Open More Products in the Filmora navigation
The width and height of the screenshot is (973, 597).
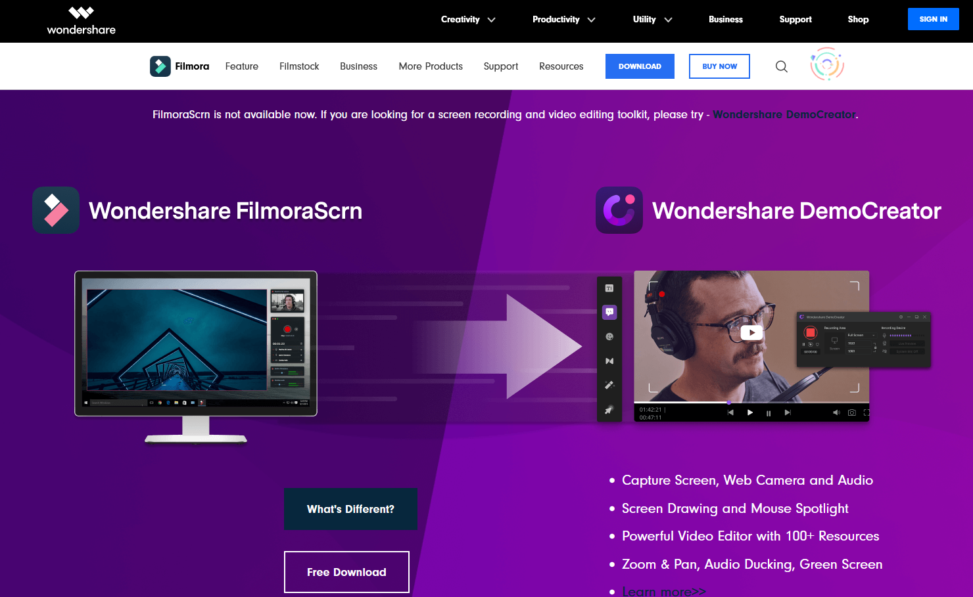[431, 66]
